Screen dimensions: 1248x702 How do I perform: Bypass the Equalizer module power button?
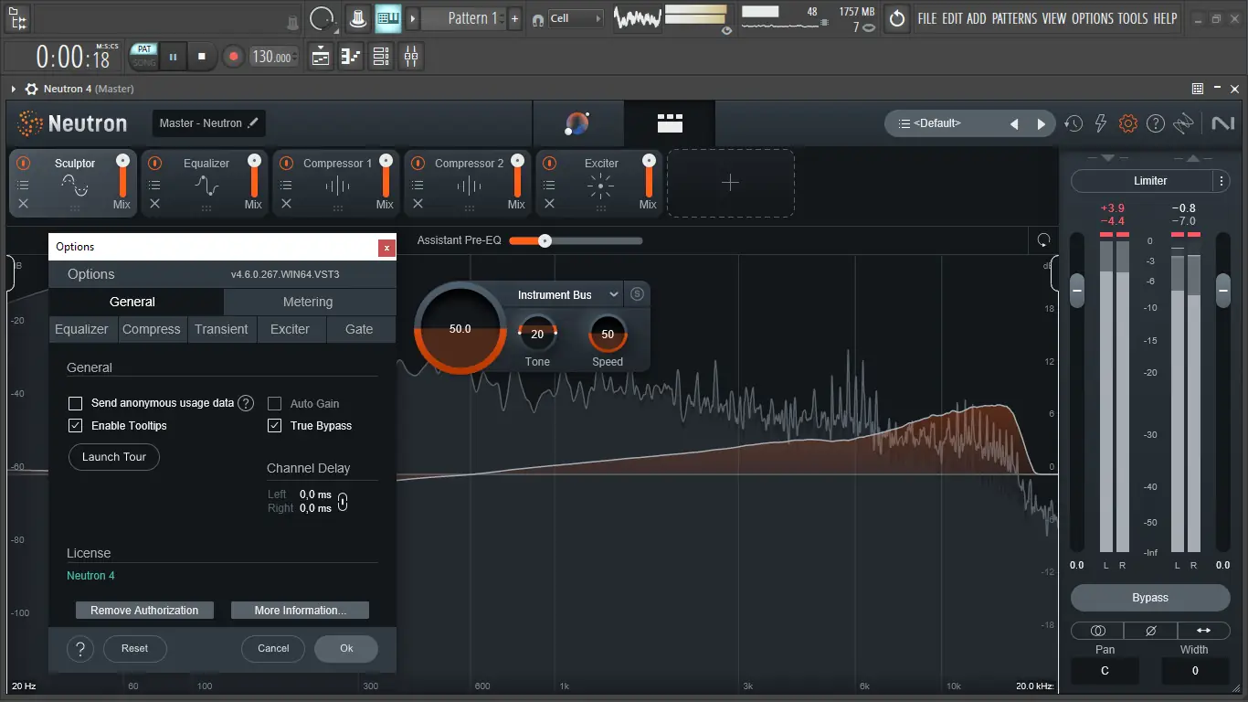[x=154, y=164]
